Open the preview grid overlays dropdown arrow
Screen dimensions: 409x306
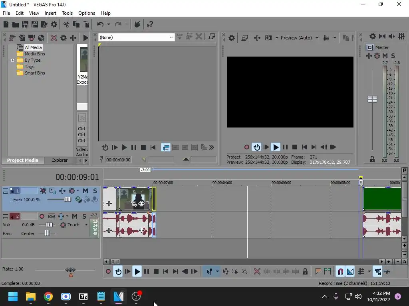(x=335, y=38)
